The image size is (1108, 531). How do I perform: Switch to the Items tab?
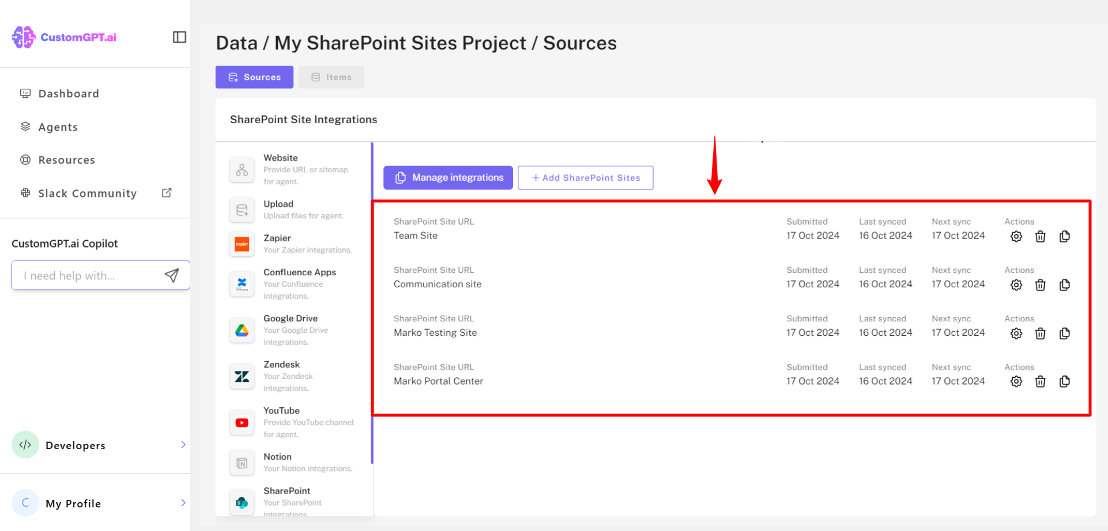pos(331,77)
